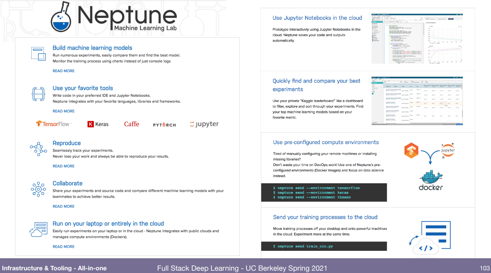Image resolution: width=491 pixels, height=273 pixels.
Task: Click Infrastructure & Tooling - All-in-one footer text
Action: [54, 268]
